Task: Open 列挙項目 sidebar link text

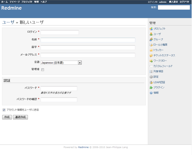Action: (x=158, y=72)
